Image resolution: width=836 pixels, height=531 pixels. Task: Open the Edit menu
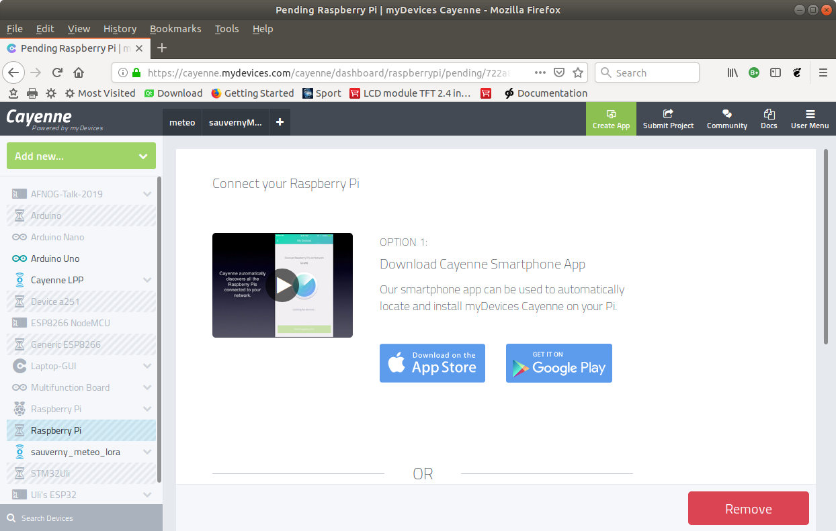(x=45, y=29)
